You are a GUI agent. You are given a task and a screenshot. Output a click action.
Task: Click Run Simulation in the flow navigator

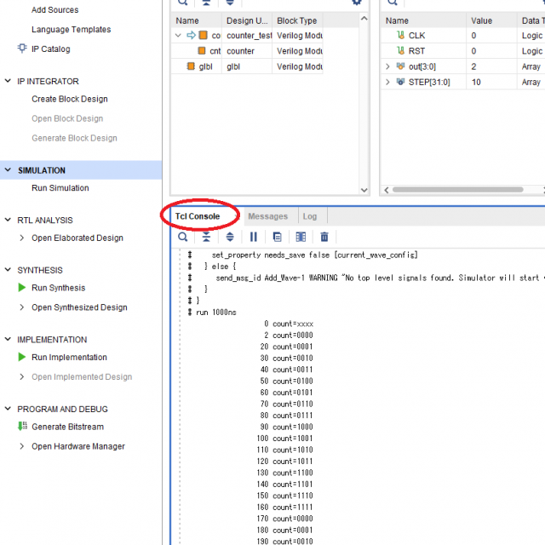click(x=60, y=188)
